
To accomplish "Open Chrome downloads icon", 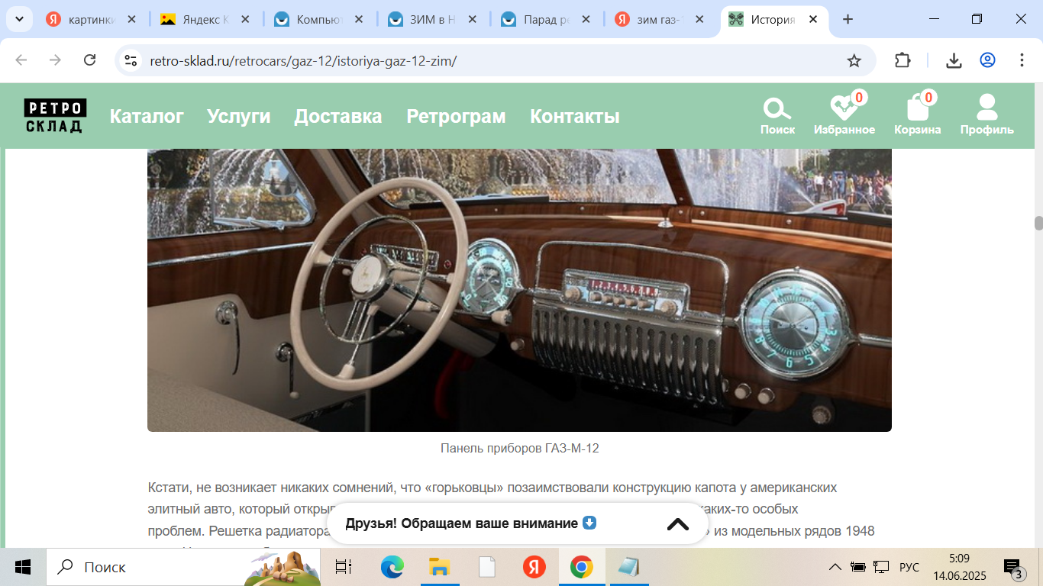I will click(954, 60).
